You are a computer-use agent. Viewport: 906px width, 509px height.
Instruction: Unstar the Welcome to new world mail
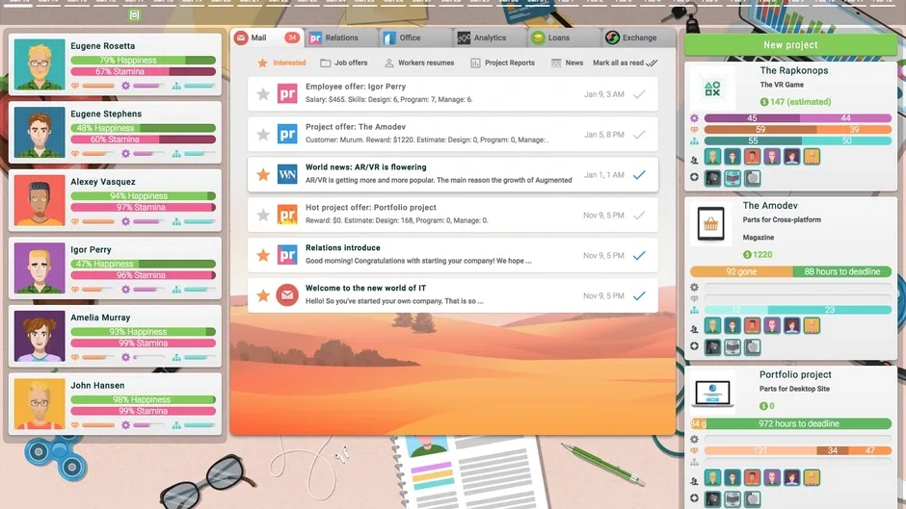point(263,295)
